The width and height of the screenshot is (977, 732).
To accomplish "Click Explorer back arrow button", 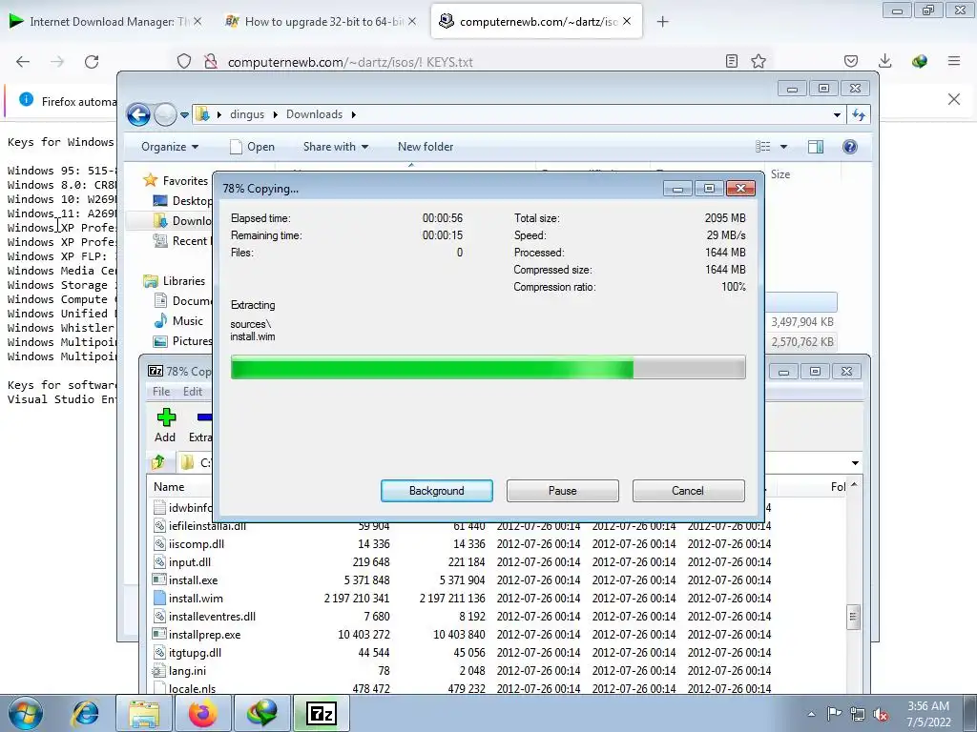I will point(138,114).
